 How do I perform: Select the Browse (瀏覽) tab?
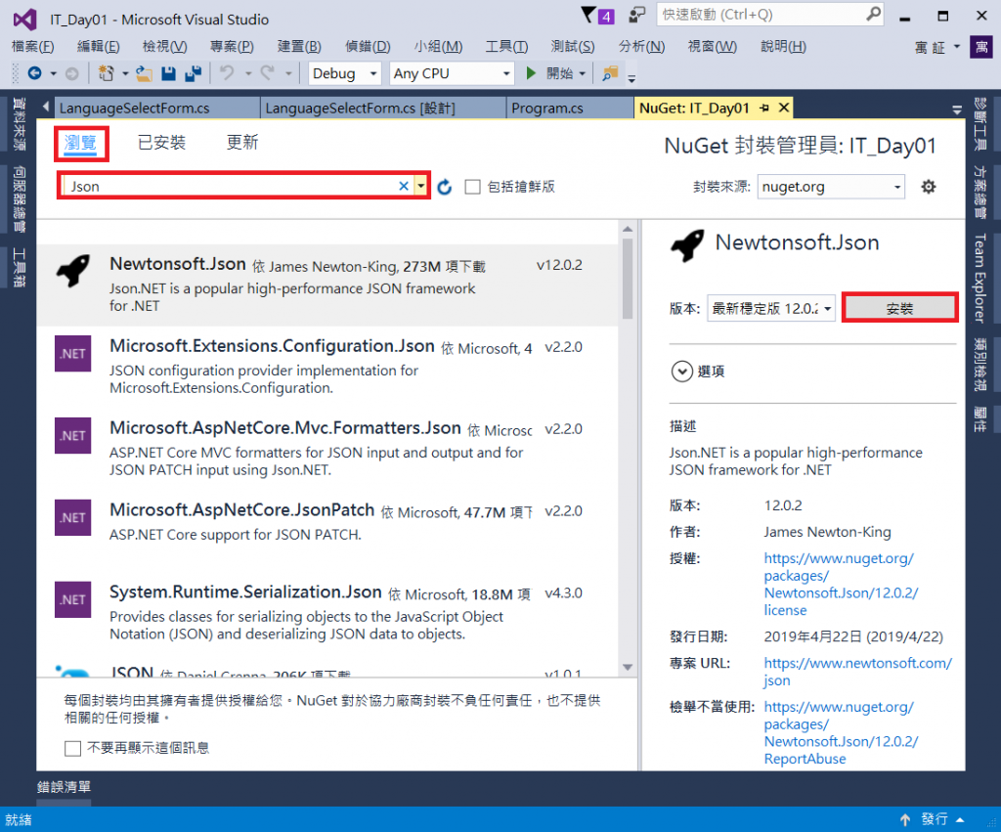(x=80, y=143)
